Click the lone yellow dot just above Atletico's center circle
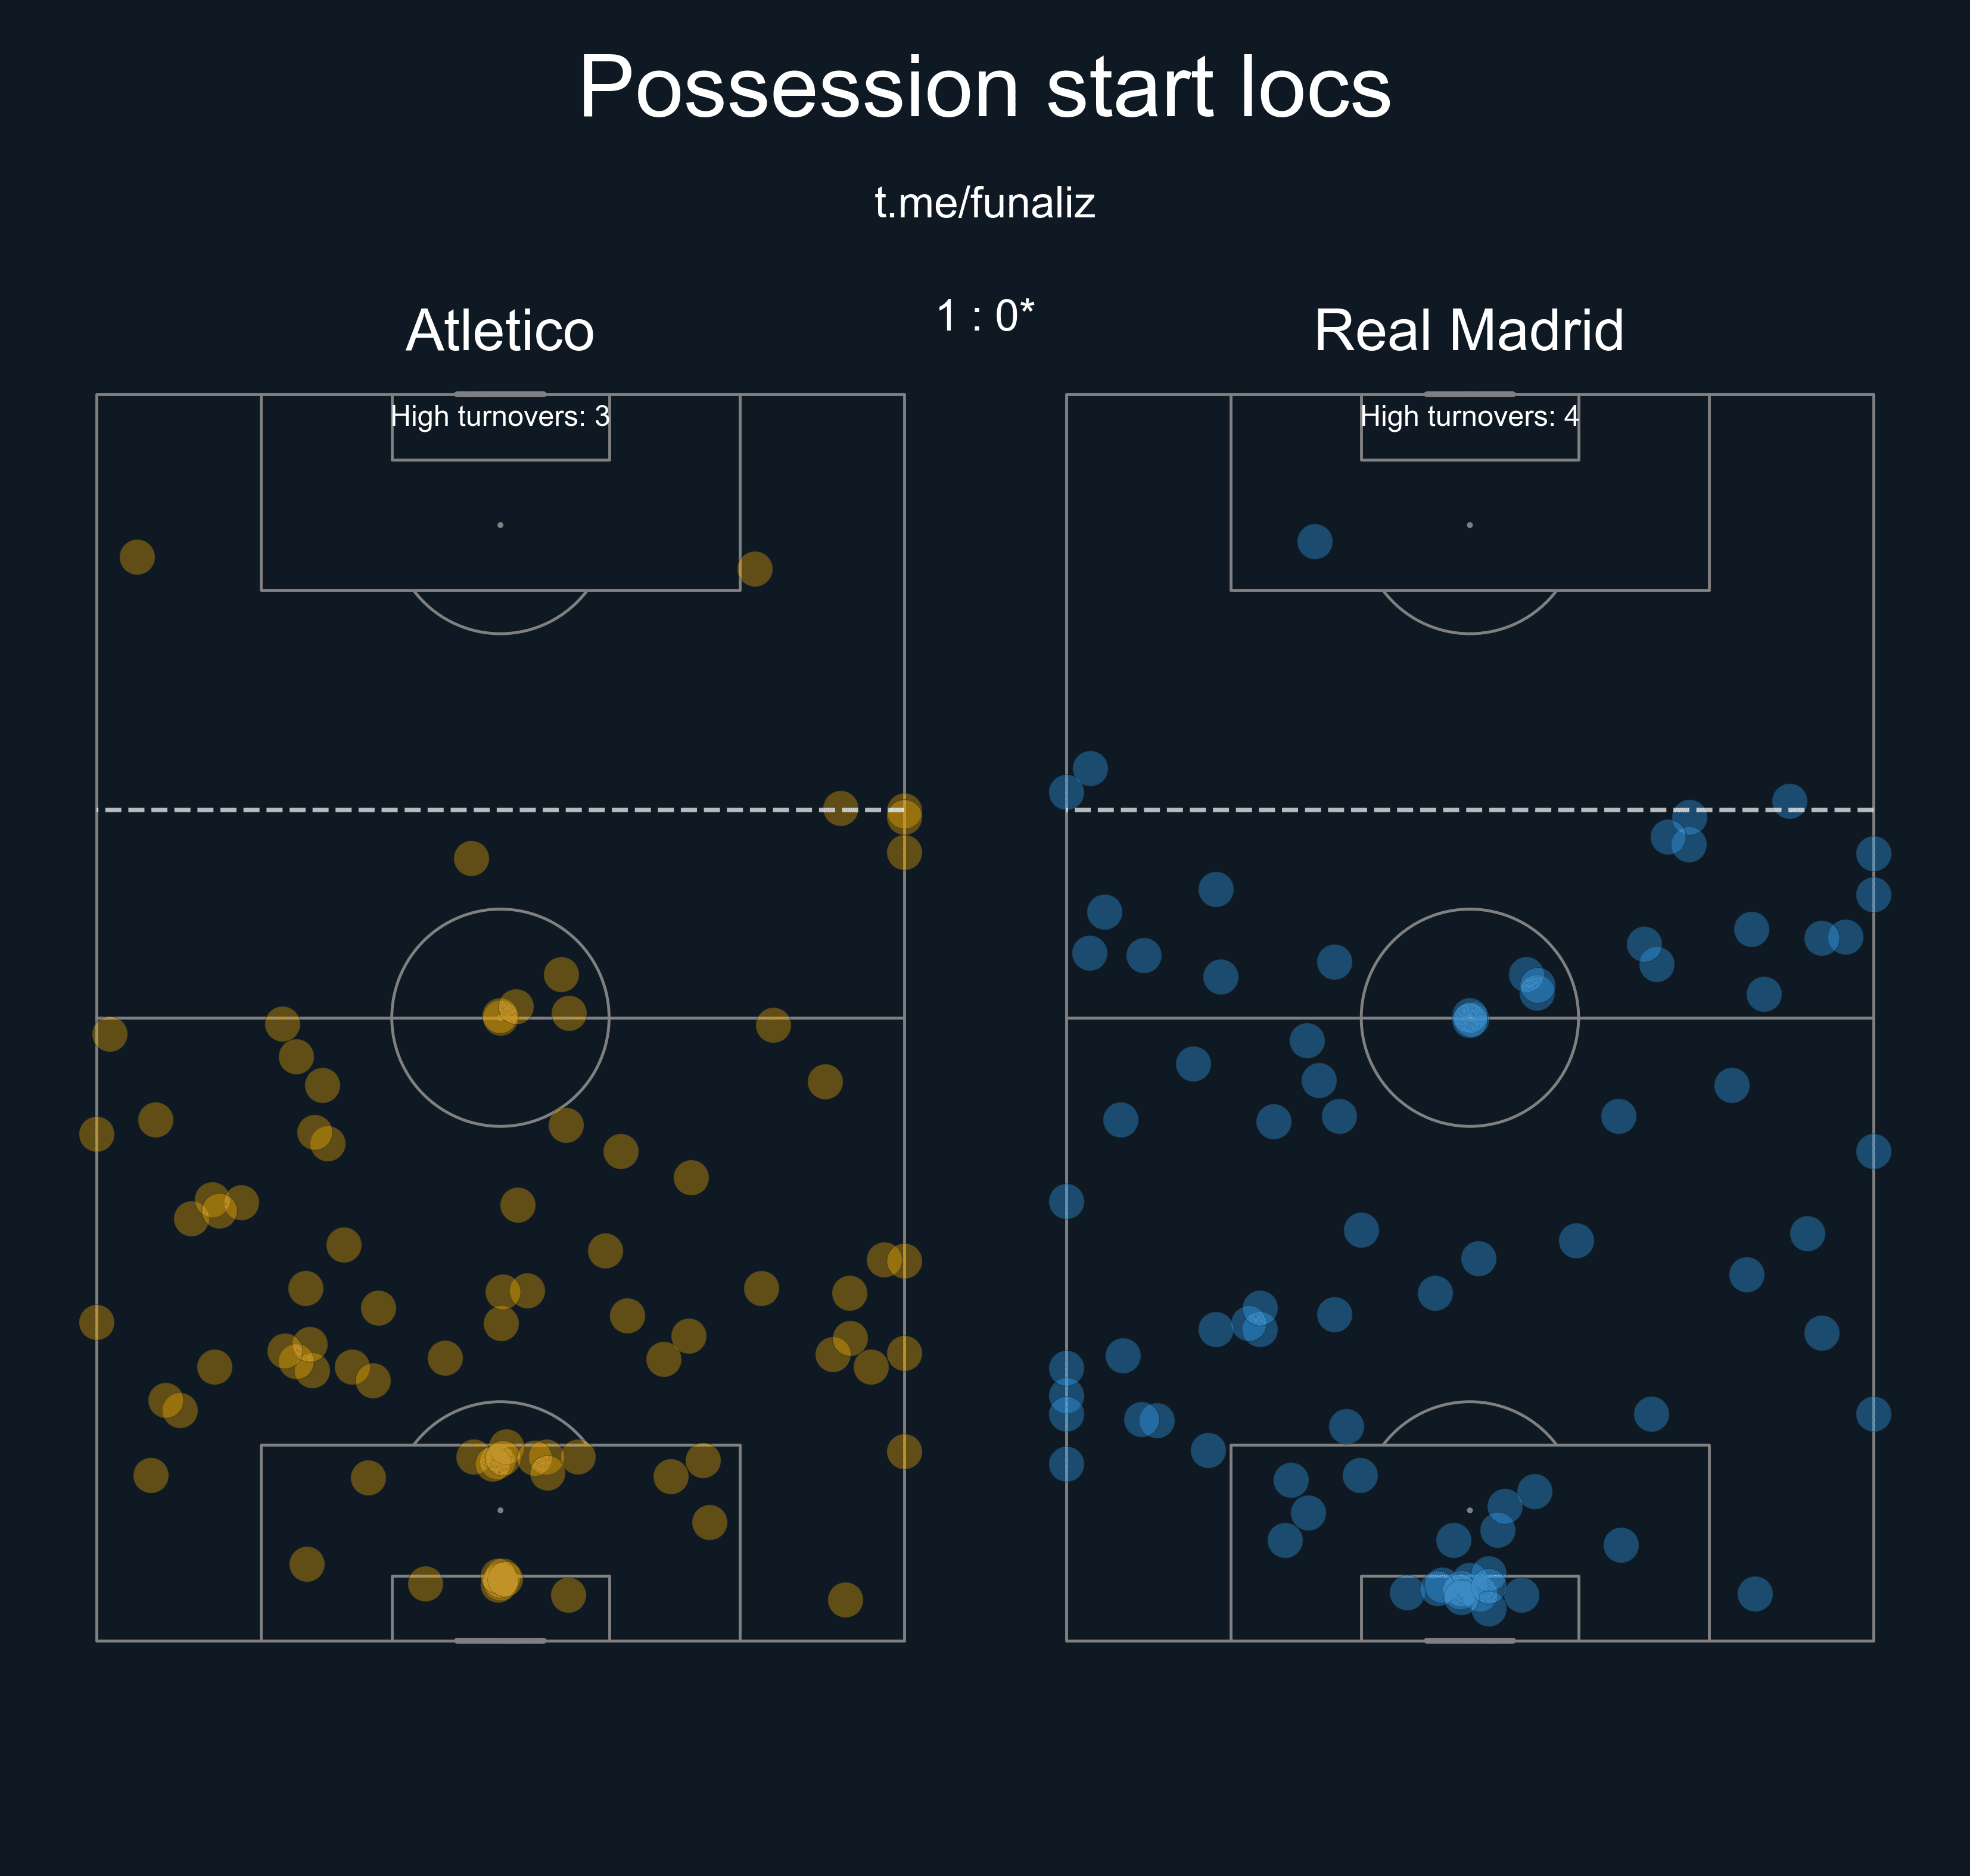Viewport: 1970px width, 1876px height. tap(471, 858)
